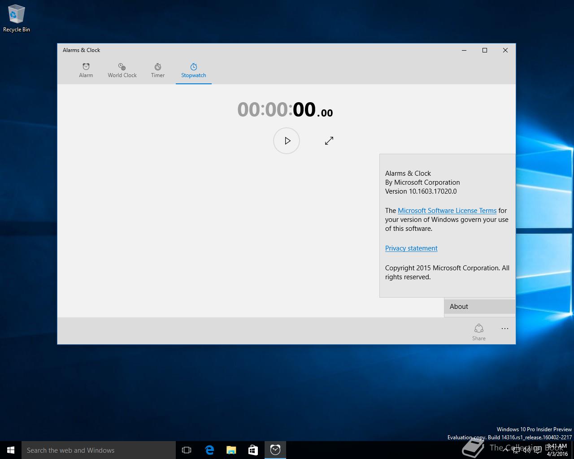Close the Alarms & Clock window
The image size is (574, 459).
click(505, 50)
